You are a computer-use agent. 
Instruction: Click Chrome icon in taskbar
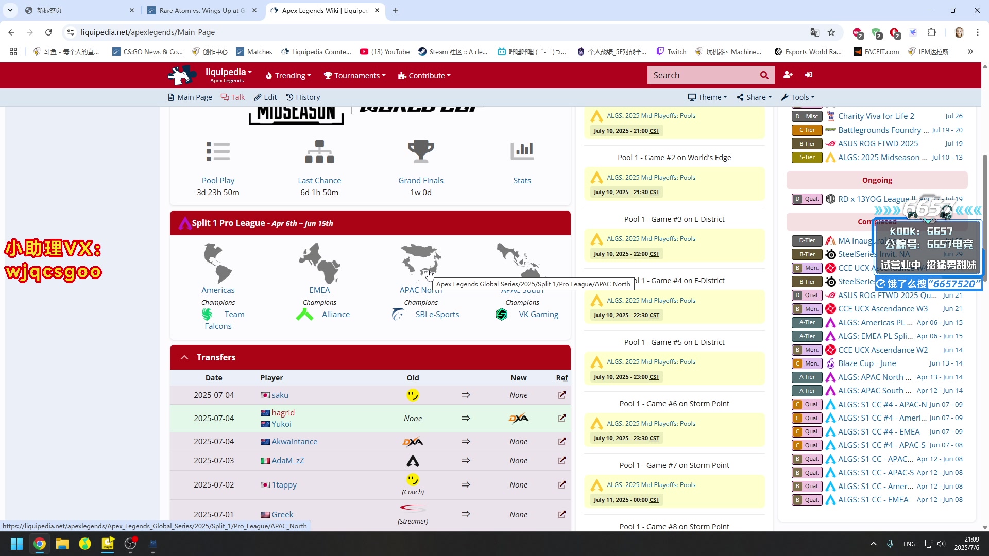click(39, 544)
